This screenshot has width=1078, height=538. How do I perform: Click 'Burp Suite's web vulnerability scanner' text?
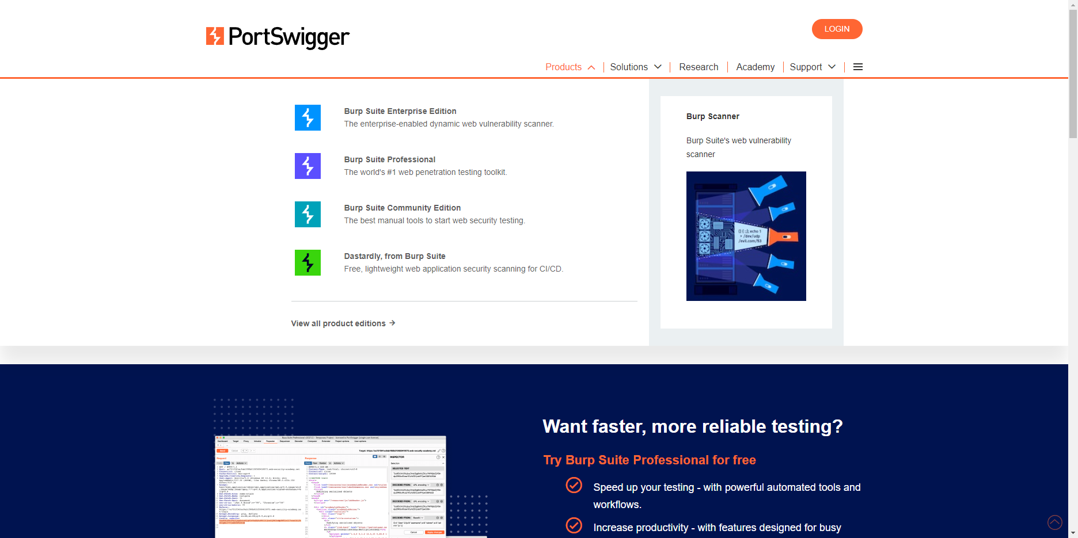pos(739,147)
